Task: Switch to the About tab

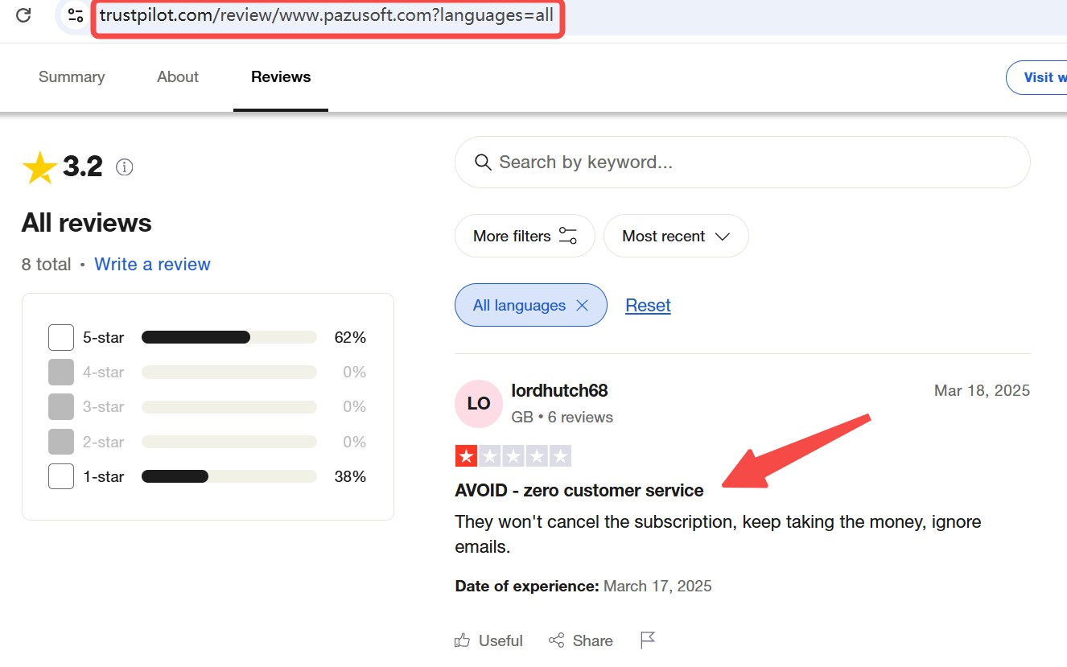Action: 178,77
